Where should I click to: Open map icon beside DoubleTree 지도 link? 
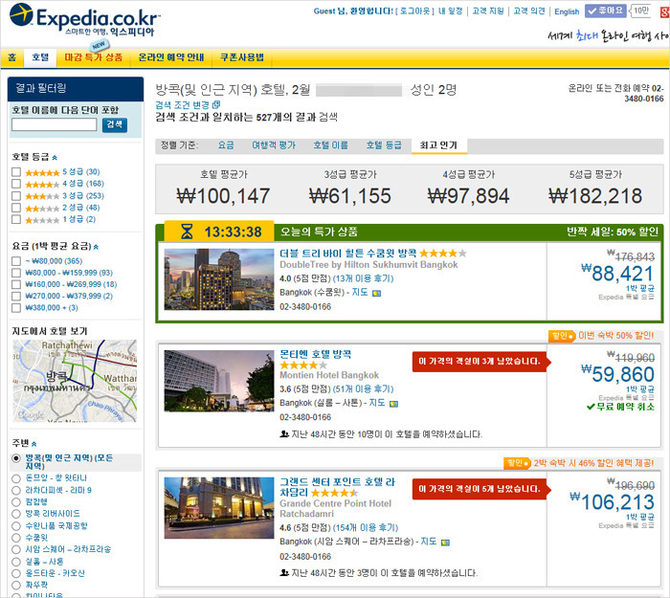pyautogui.click(x=376, y=293)
